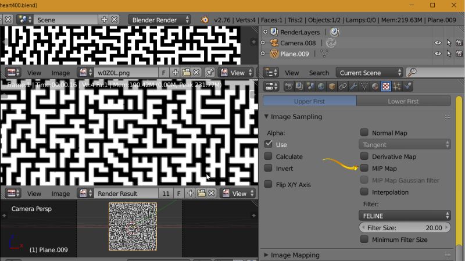Enable the Interpolation checkbox
Image resolution: width=465 pixels, height=261 pixels.
tap(364, 192)
